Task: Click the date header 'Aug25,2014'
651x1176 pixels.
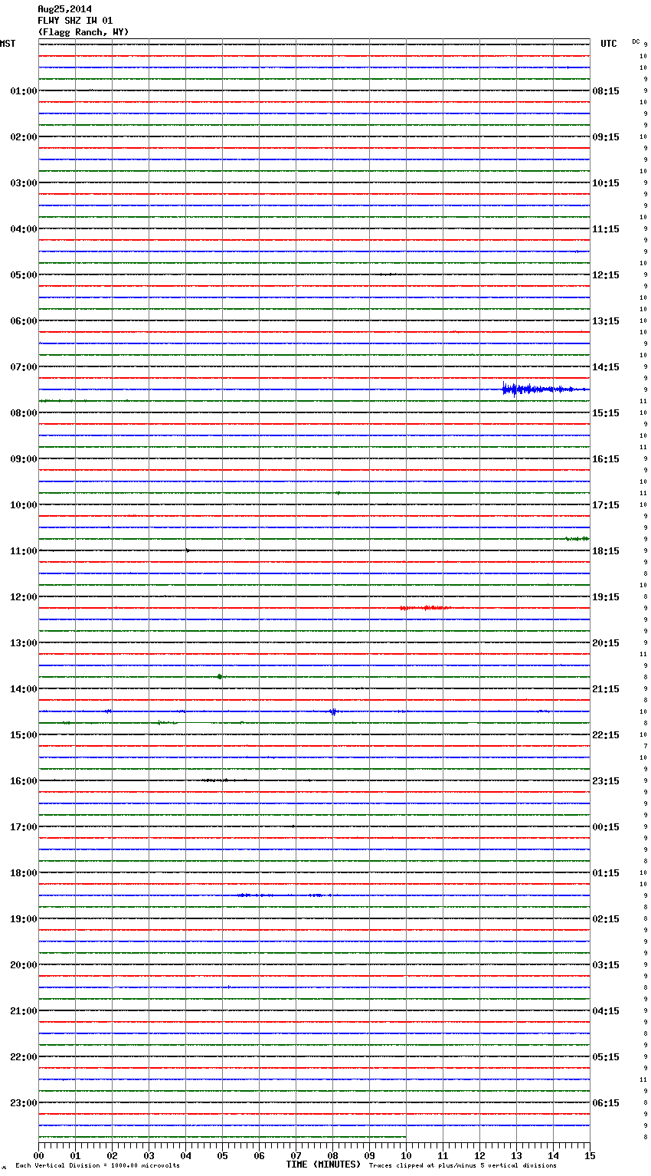Action: pos(64,9)
